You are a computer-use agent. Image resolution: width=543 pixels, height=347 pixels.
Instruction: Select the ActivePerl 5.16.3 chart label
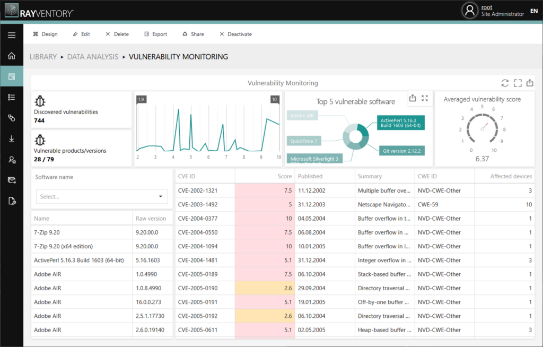coord(401,123)
